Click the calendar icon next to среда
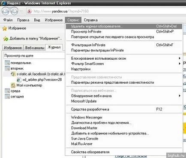Viewport: 186px width, 158px height. [7, 91]
